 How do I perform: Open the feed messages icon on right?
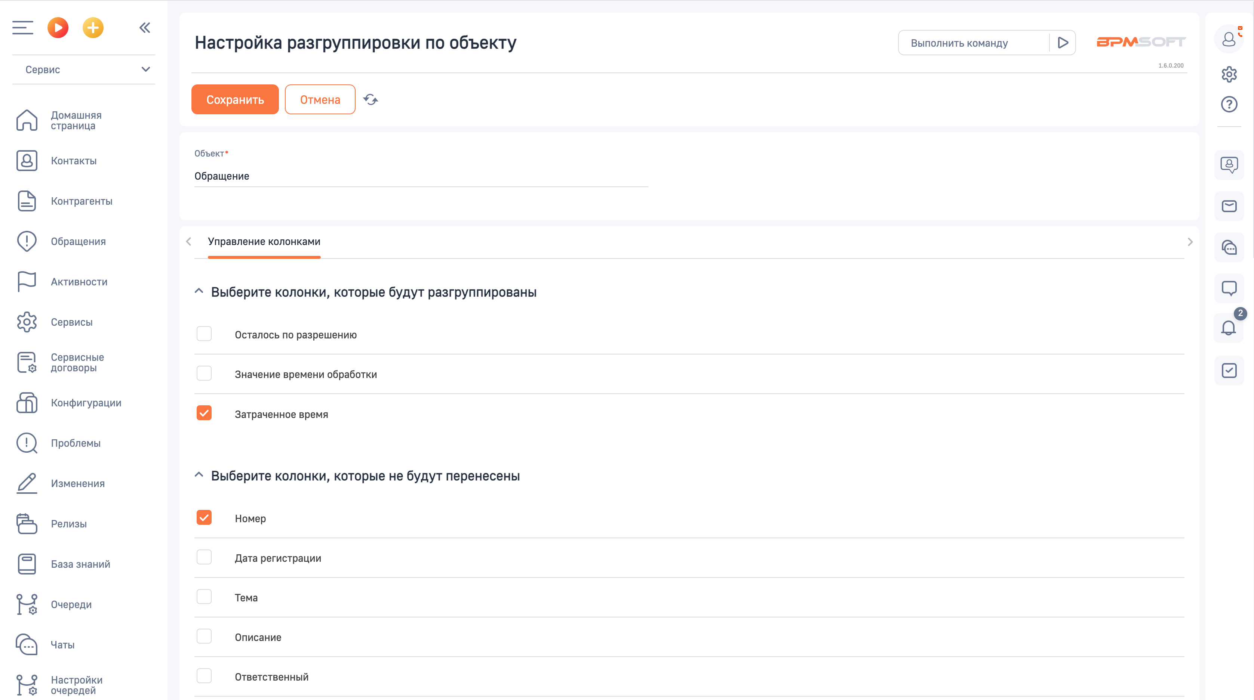[x=1229, y=288]
